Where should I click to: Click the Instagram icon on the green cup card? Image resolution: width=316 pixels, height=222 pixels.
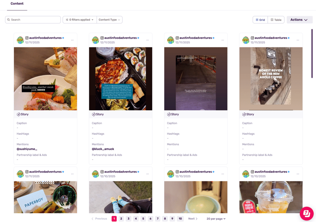point(177,172)
